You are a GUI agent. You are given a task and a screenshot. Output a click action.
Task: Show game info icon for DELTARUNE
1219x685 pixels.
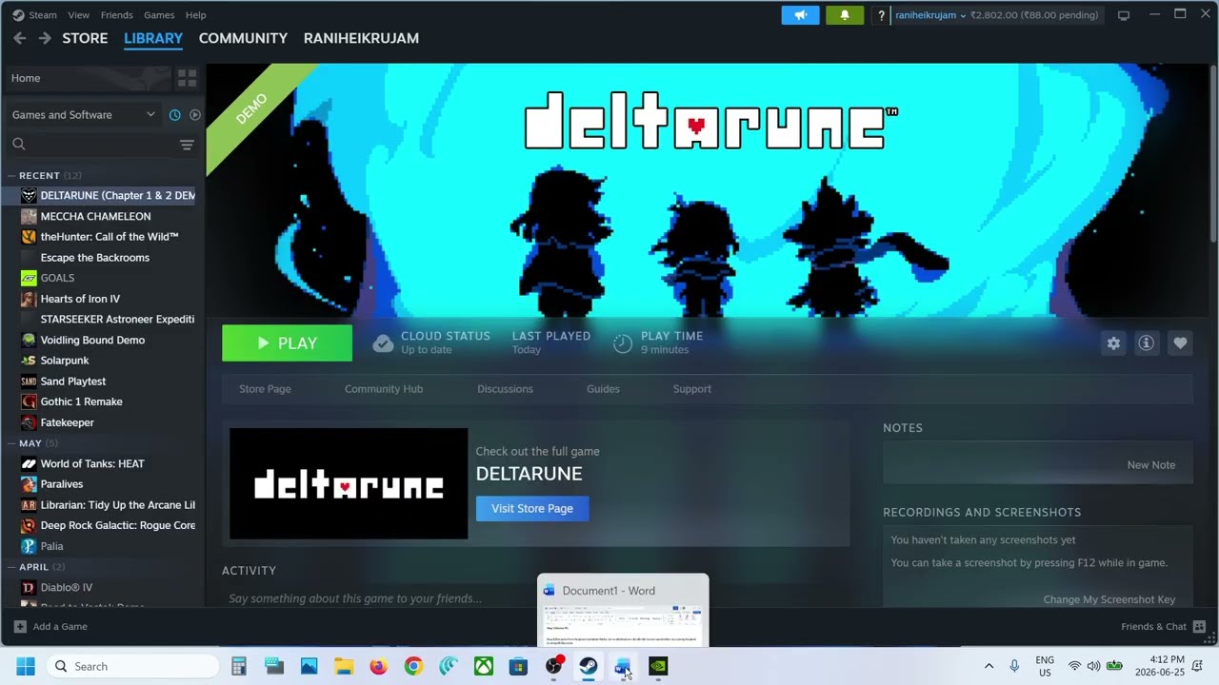(1147, 343)
